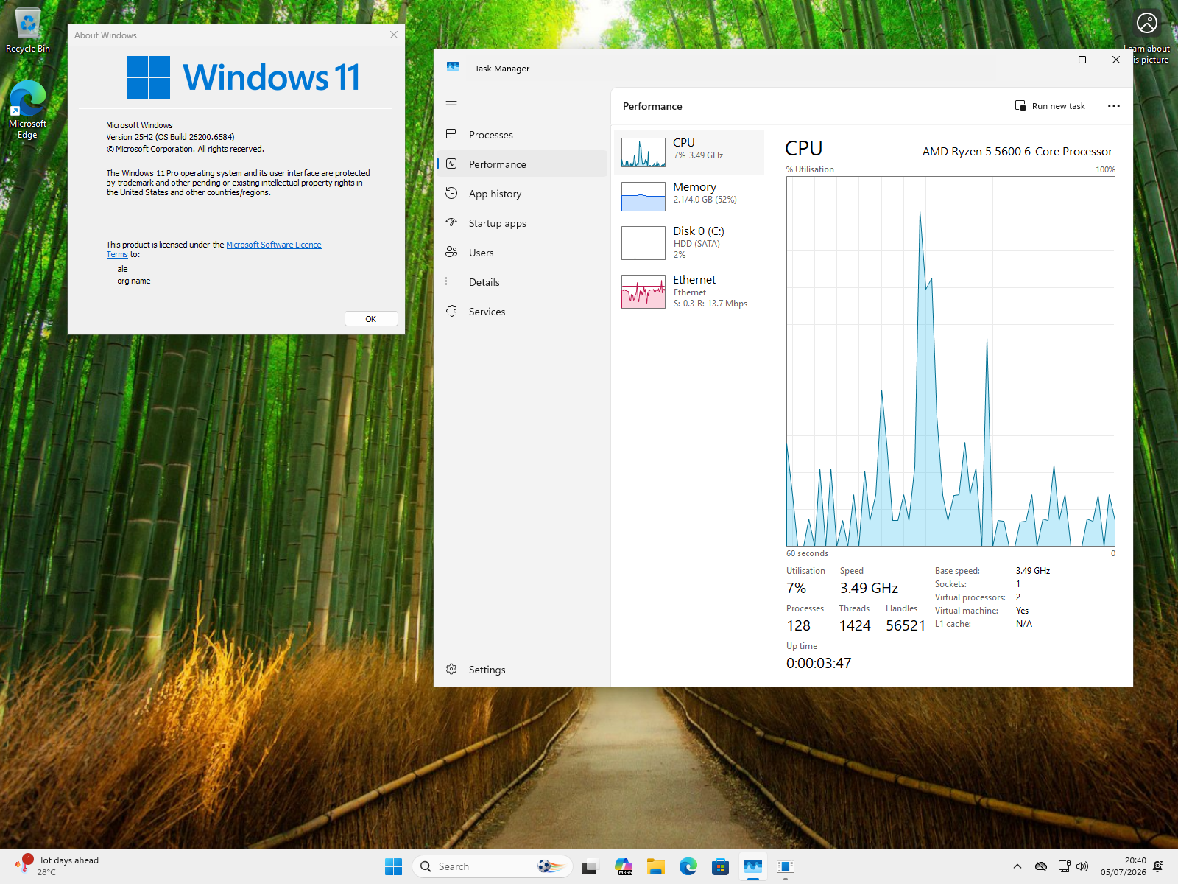Viewport: 1178px width, 884px height.
Task: Open the Startup apps gauge icon
Action: click(x=451, y=222)
